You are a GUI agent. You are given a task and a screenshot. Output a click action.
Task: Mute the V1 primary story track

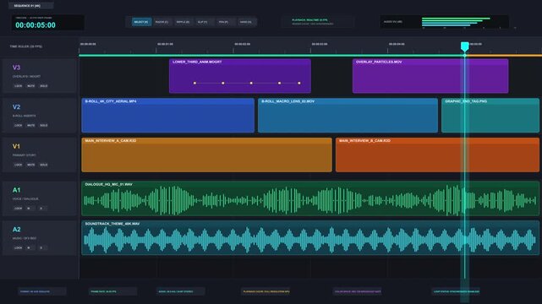coord(31,165)
